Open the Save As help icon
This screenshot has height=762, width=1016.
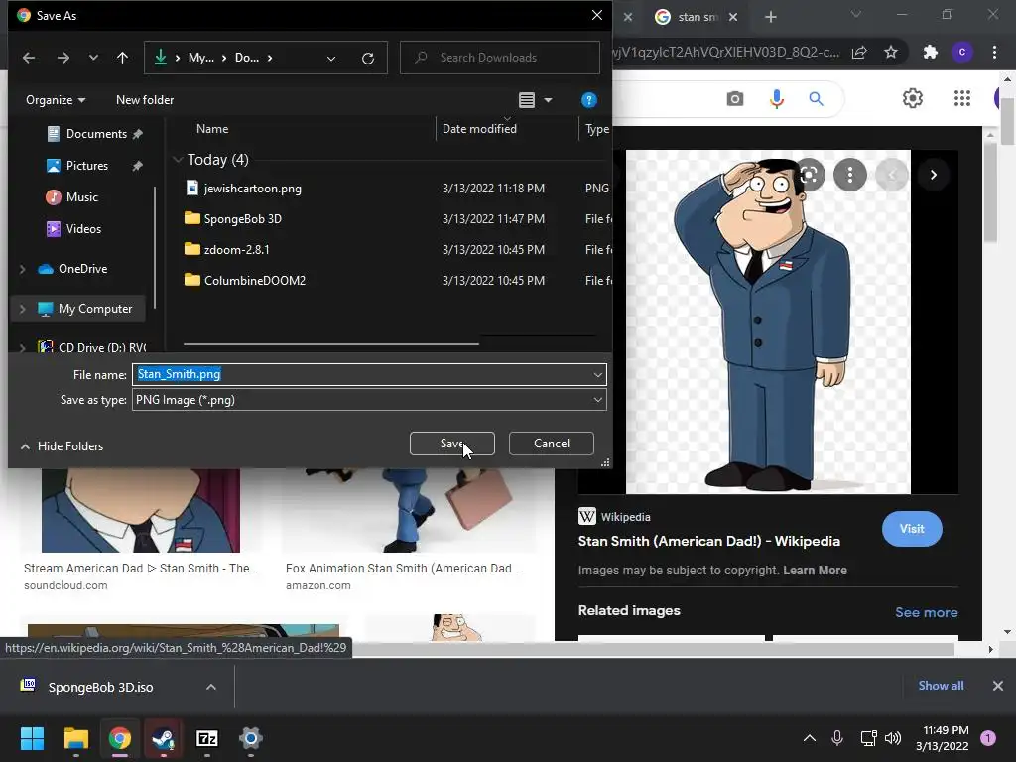click(588, 100)
